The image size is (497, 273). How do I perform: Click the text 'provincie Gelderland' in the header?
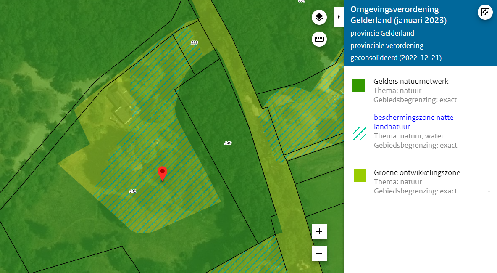[383, 33]
